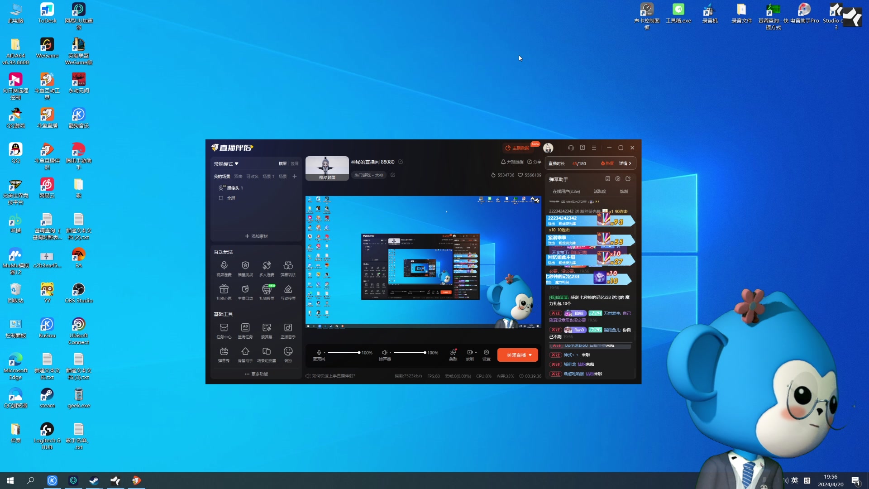Open dropdown arrow on 关闭直播 button
The width and height of the screenshot is (869, 489).
click(x=530, y=355)
